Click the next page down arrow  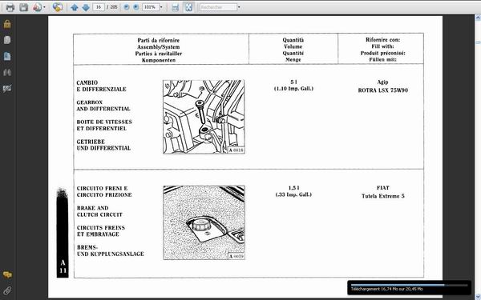86,7
